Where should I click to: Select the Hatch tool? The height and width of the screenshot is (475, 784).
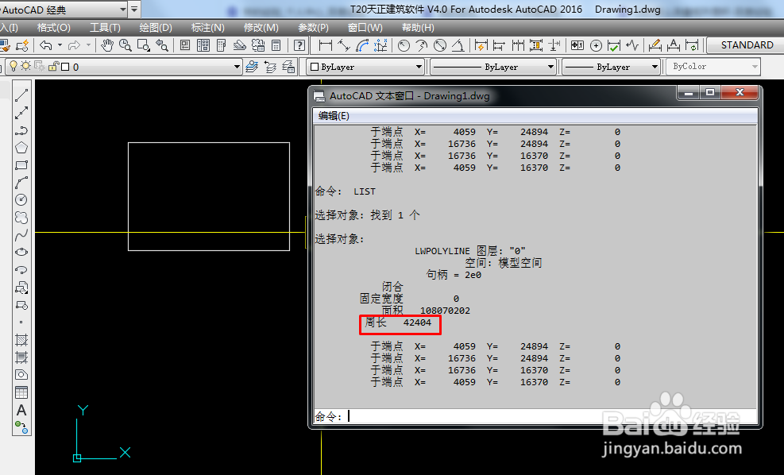(x=21, y=340)
